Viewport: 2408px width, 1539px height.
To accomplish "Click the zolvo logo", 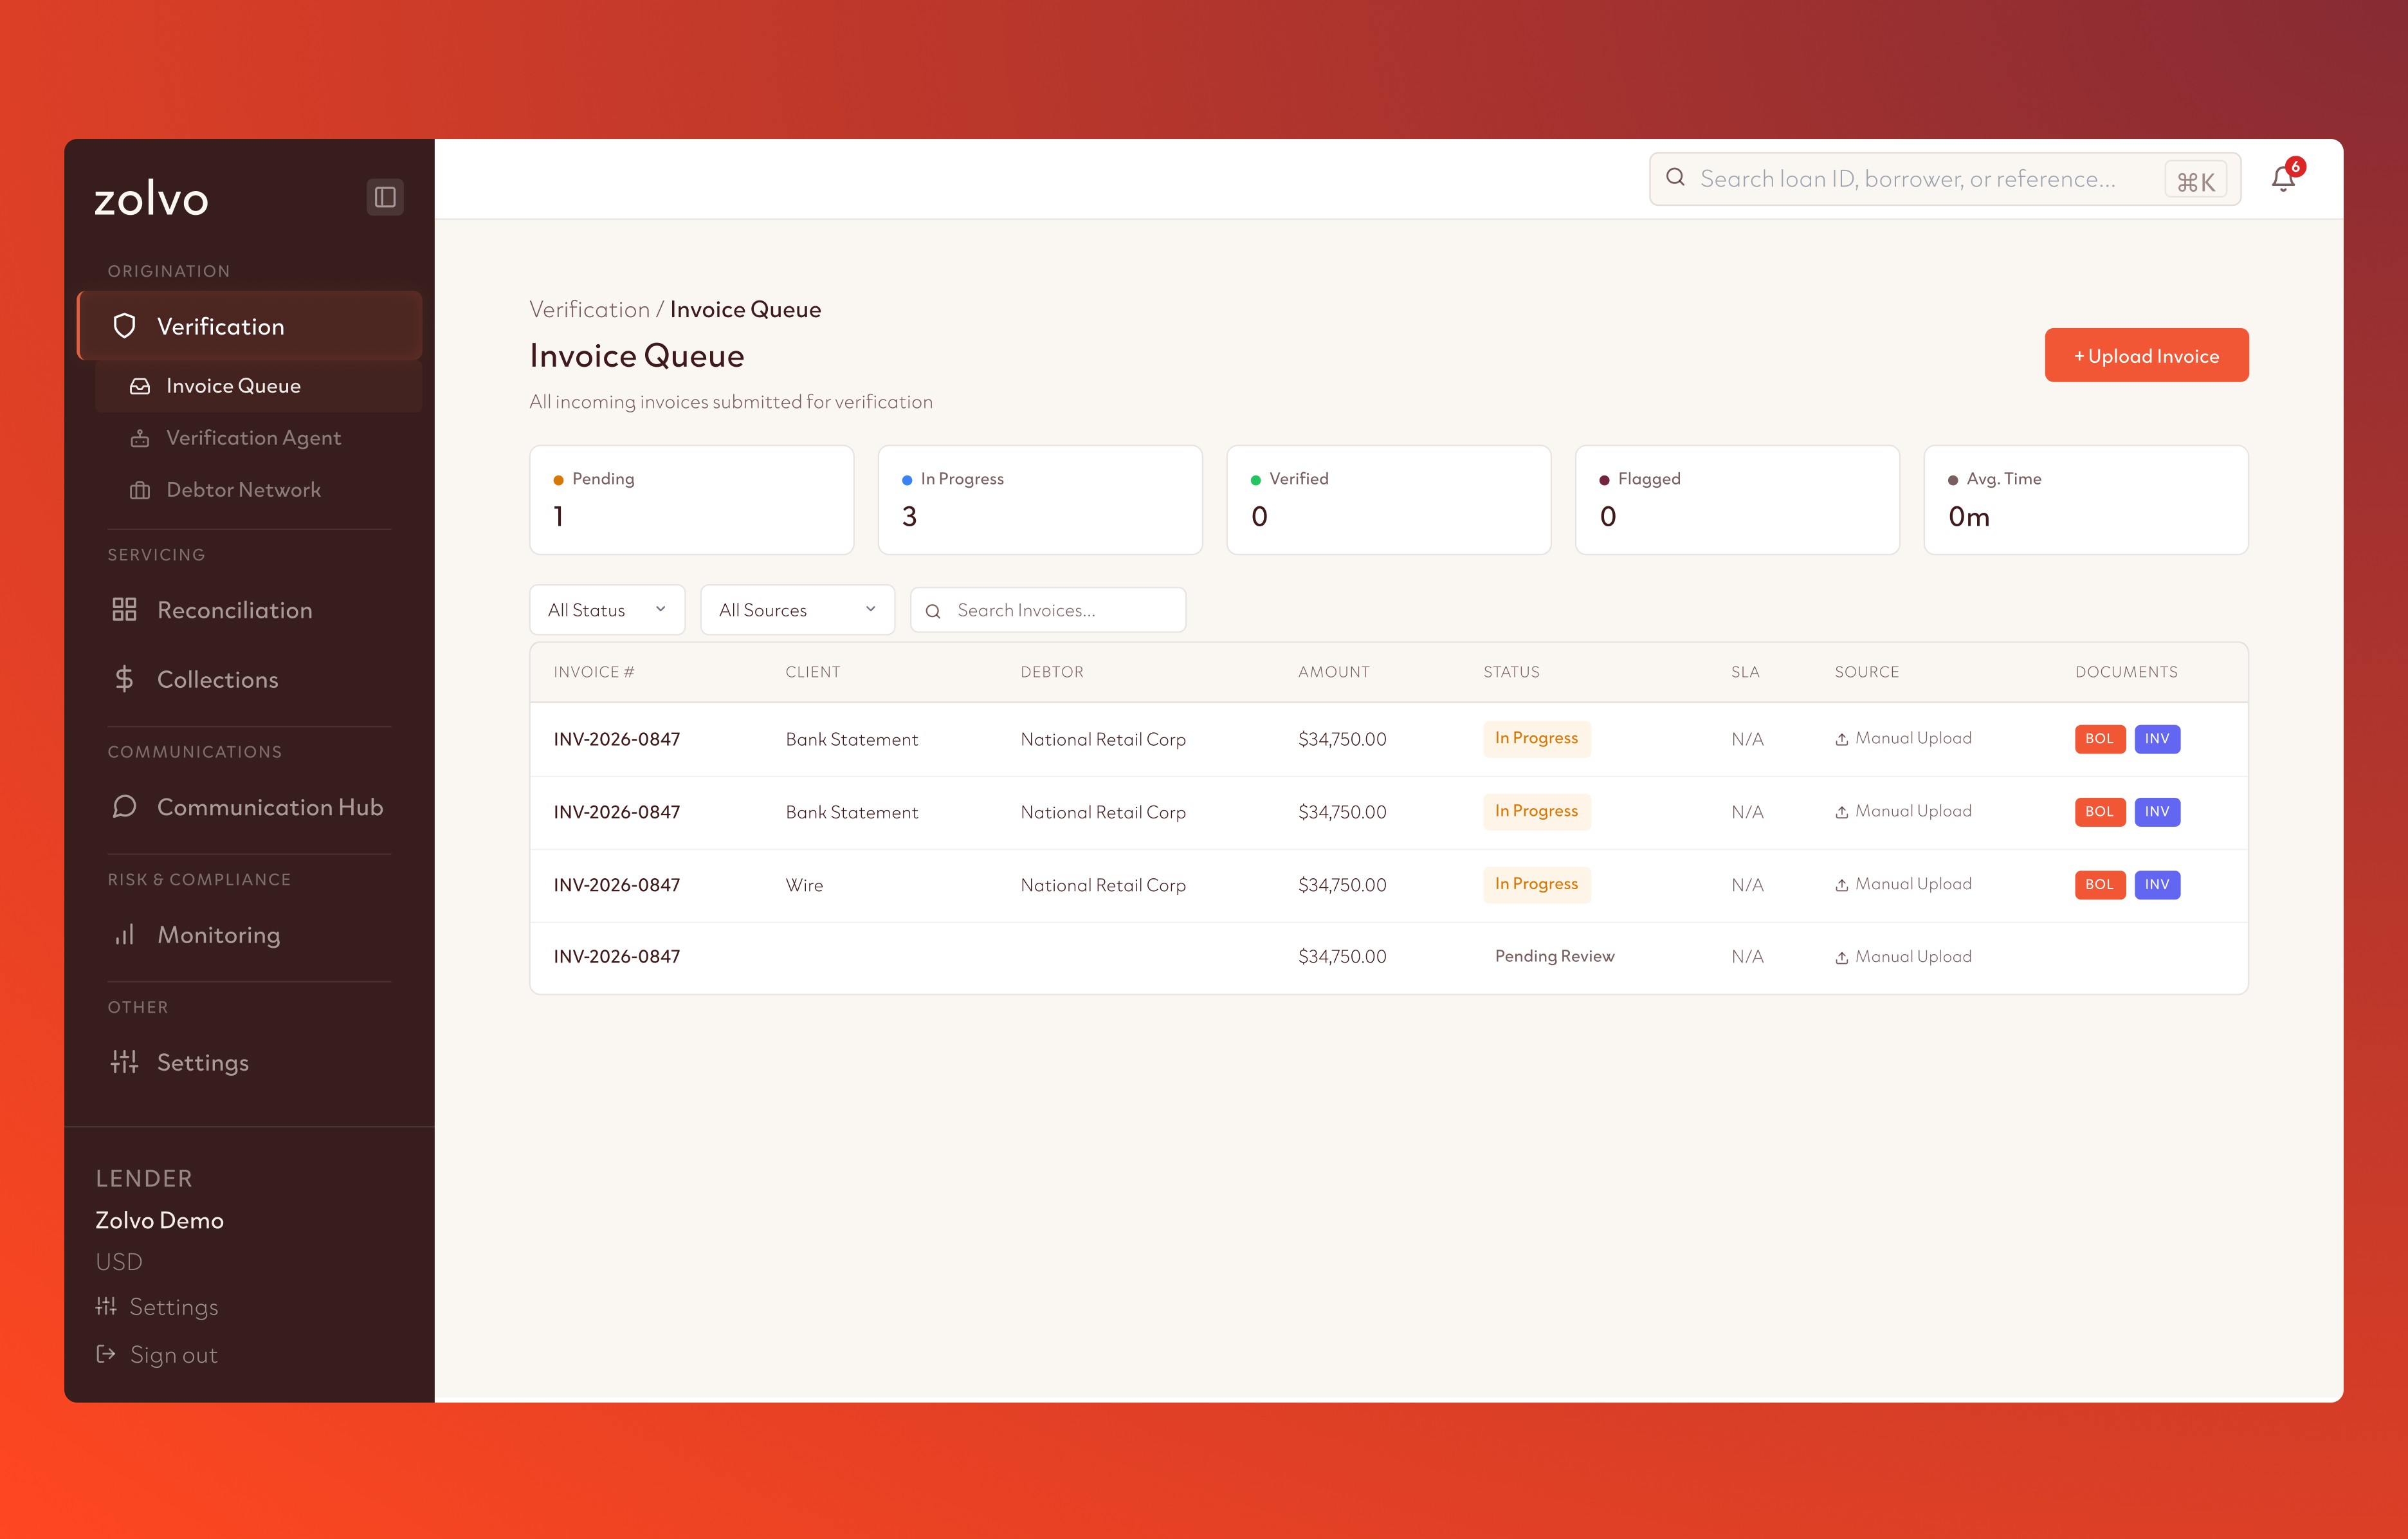I will [152, 198].
